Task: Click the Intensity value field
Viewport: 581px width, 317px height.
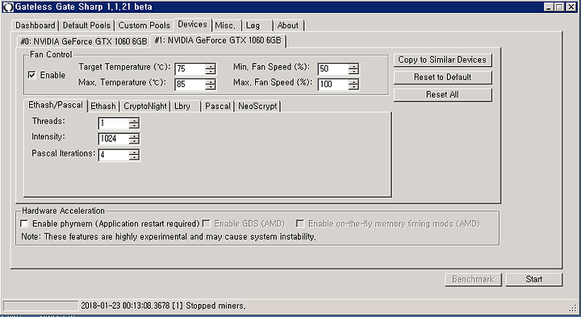Action: 114,139
